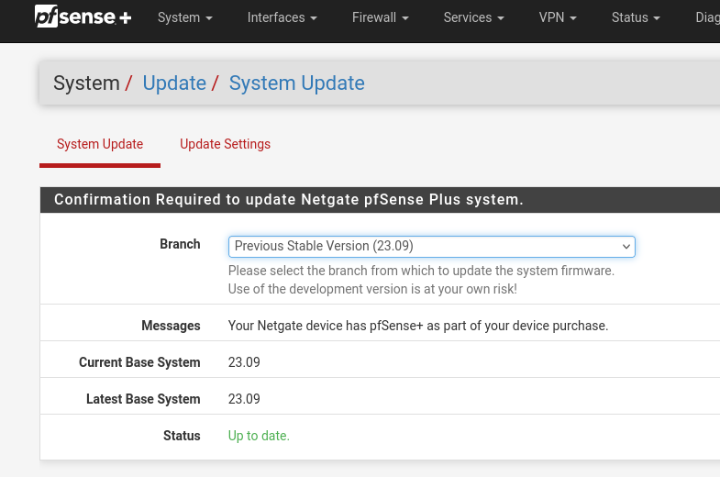Image resolution: width=720 pixels, height=477 pixels.
Task: Click the caret next to System menu
Action: 209,18
